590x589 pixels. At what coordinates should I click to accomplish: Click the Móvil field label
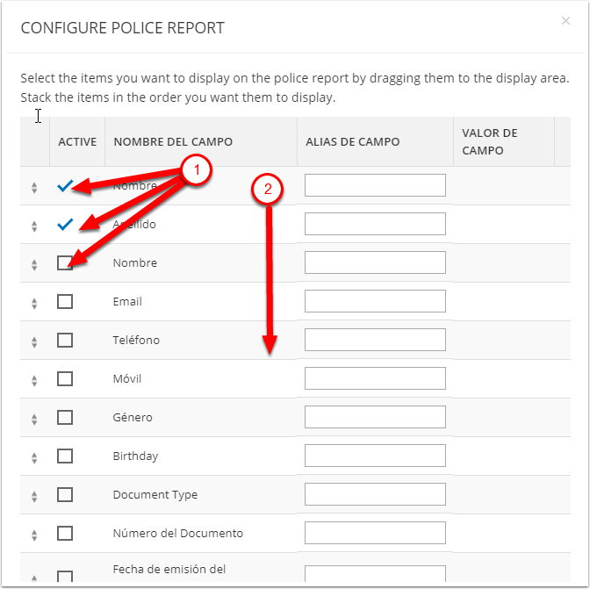127,378
